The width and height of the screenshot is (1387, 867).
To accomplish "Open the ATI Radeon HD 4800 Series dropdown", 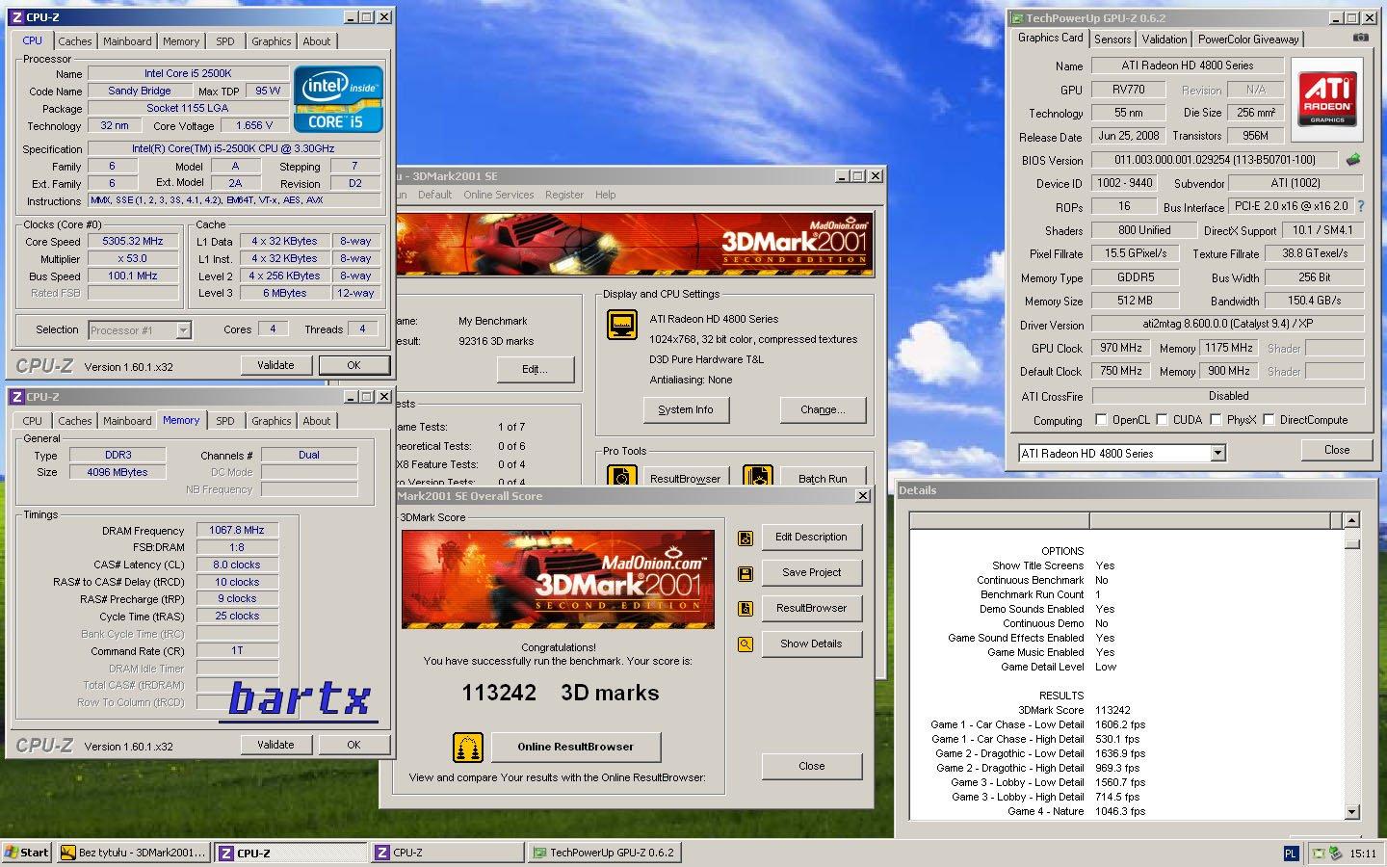I will (1217, 453).
